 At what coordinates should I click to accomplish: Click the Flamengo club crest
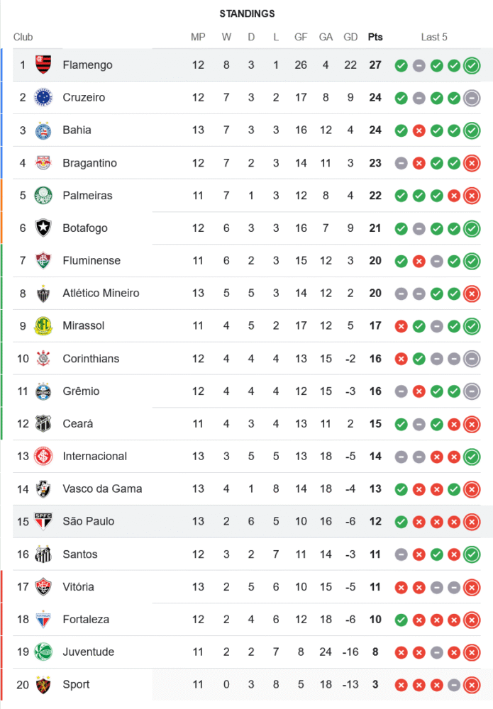[43, 65]
